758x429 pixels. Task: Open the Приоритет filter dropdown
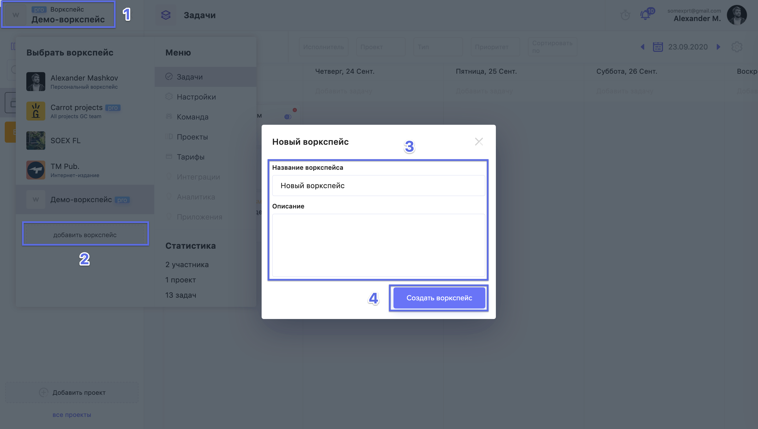tap(495, 47)
